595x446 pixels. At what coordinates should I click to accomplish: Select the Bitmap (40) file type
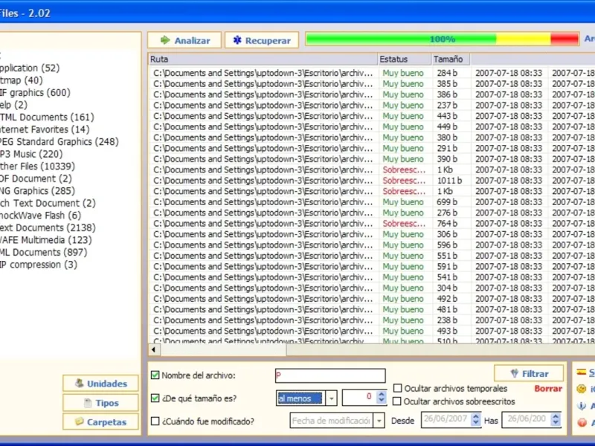[x=21, y=80]
